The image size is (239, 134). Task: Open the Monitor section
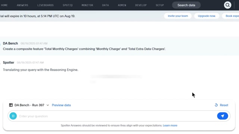click(87, 5)
